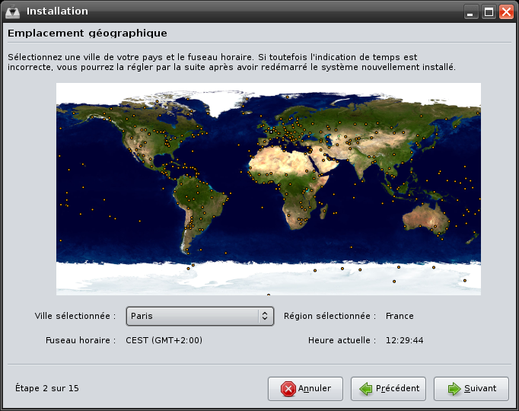Maximize the Installation window

tap(489, 12)
